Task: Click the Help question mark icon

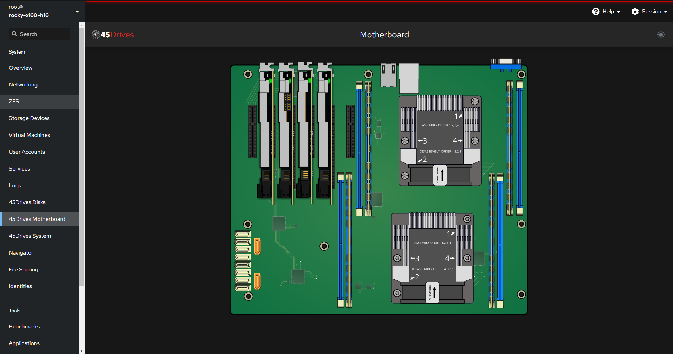Action: pos(596,12)
